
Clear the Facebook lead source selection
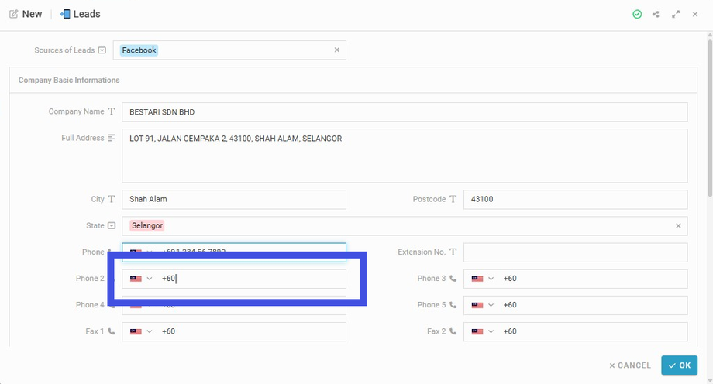tap(337, 50)
